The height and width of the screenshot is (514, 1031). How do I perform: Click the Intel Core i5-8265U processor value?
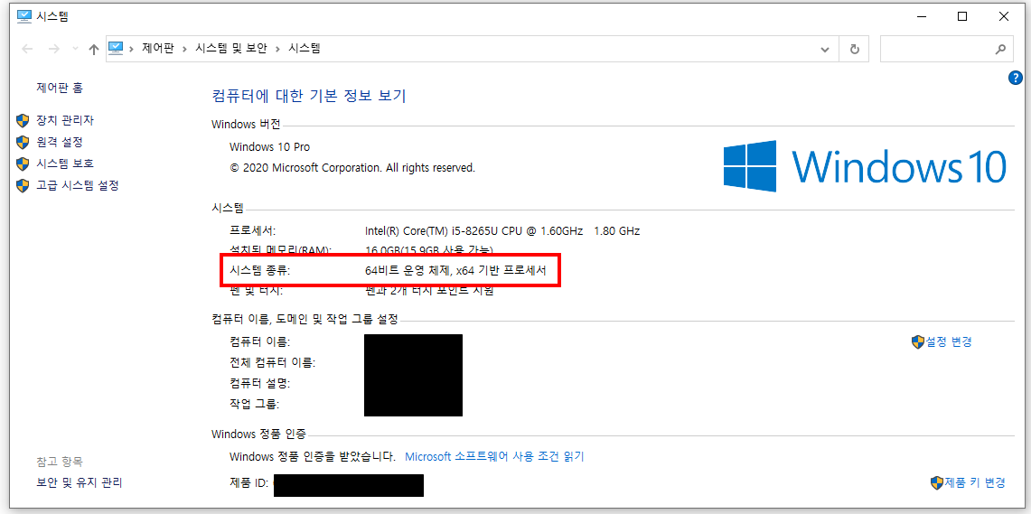point(502,230)
